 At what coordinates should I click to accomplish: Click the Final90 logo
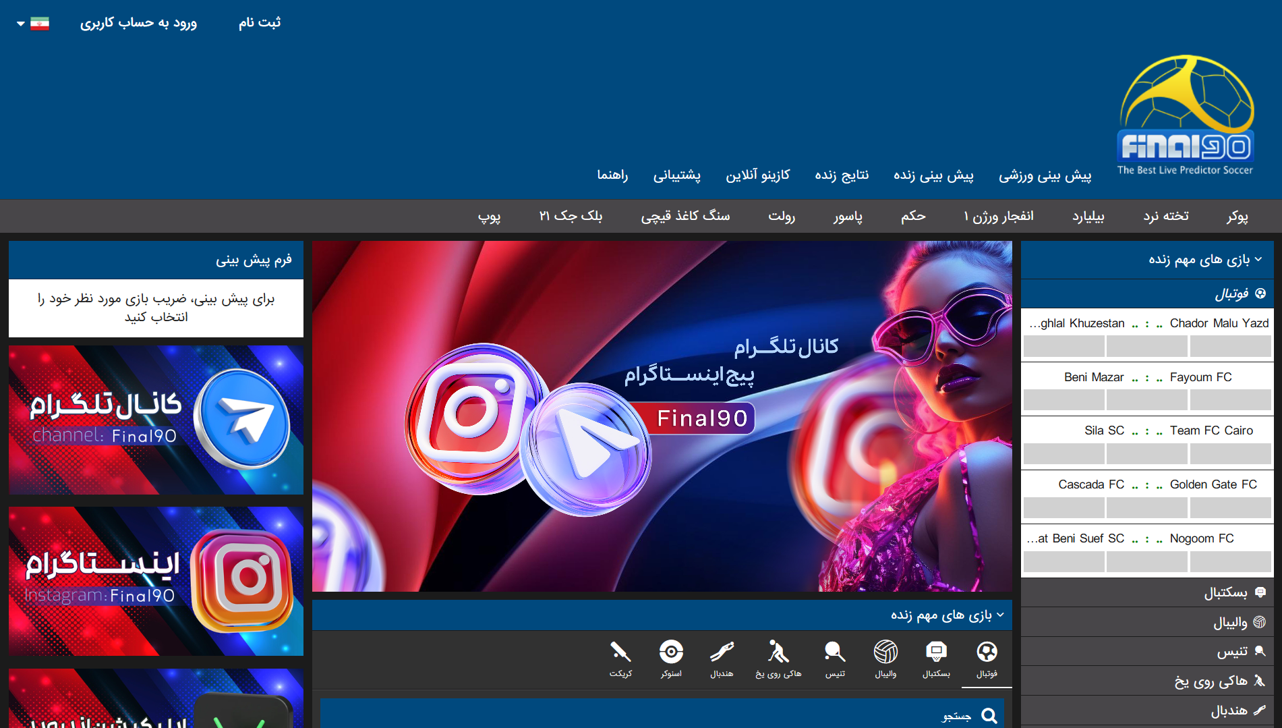pyautogui.click(x=1186, y=115)
